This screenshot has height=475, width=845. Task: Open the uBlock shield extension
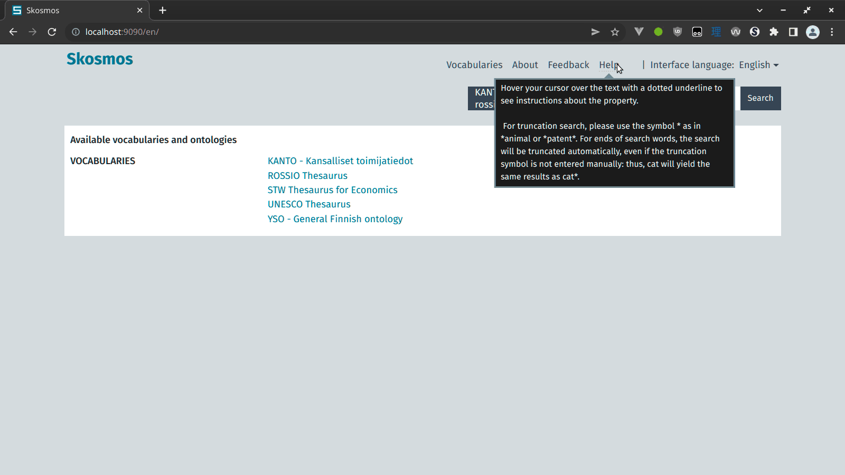(x=678, y=32)
